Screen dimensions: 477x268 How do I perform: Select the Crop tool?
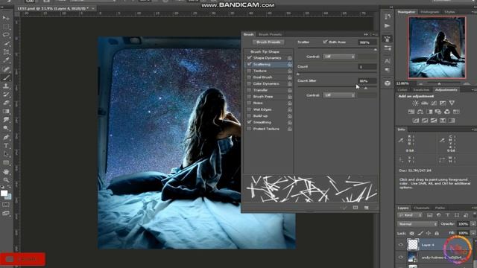pos(6,52)
